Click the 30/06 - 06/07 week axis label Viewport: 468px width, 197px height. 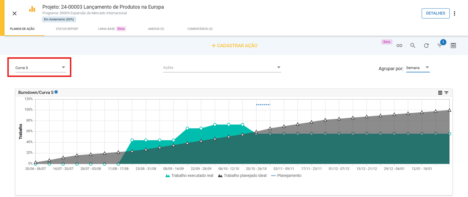click(35, 168)
